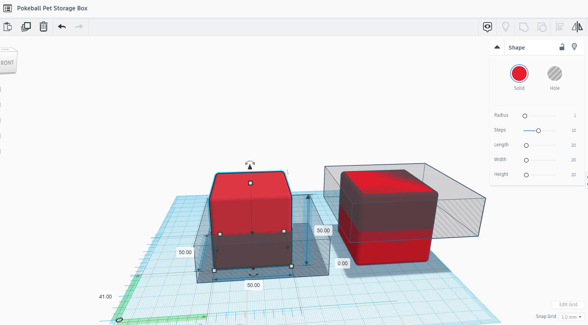Click the bottom-right corner handle of selected box
Viewport: 588px width, 325px height.
click(x=291, y=266)
